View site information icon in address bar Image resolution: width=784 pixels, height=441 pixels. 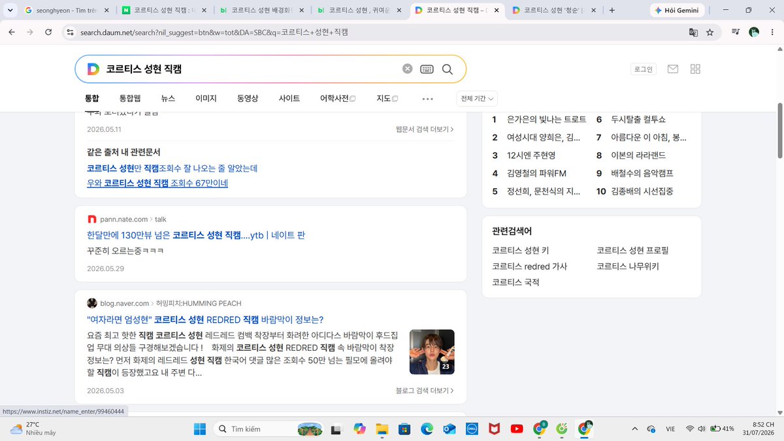tap(71, 32)
